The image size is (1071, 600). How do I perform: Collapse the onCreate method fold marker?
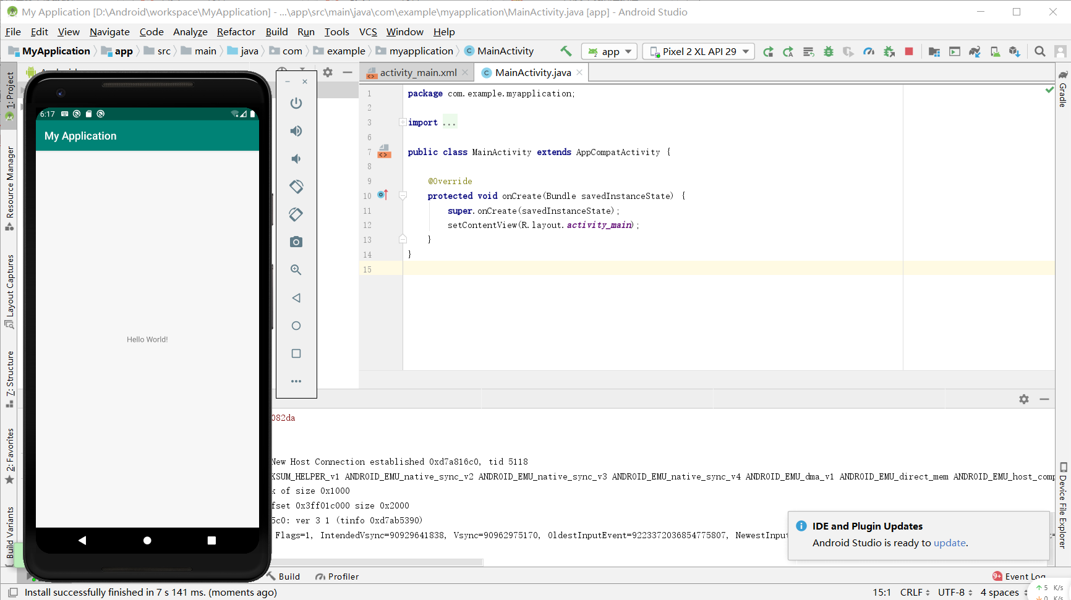[403, 196]
